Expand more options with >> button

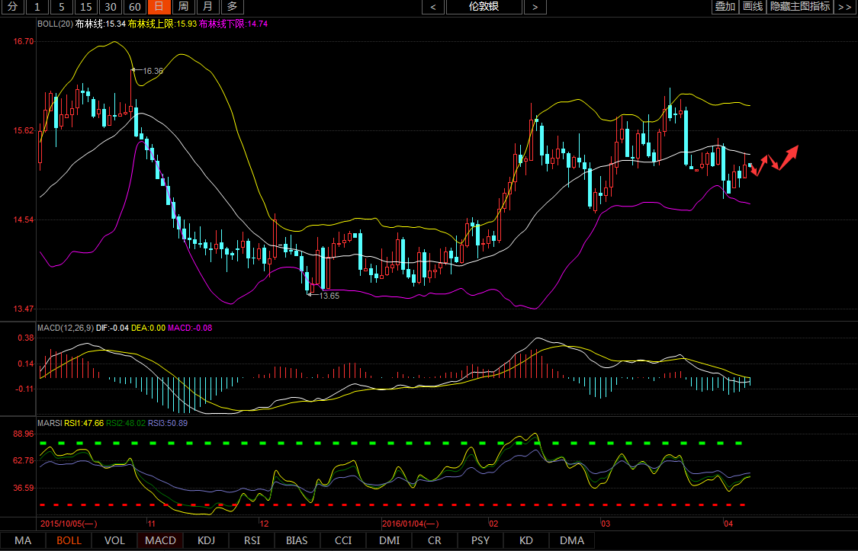[x=844, y=7]
